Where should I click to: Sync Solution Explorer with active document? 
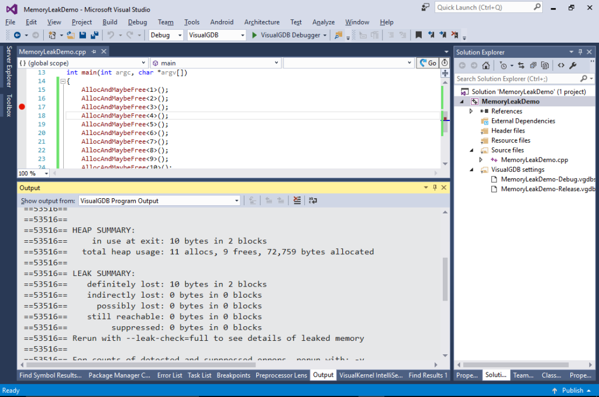click(521, 65)
